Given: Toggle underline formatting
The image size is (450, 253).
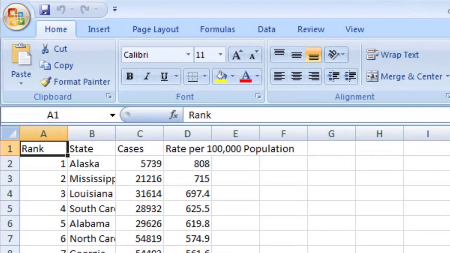Looking at the screenshot, I should [x=164, y=76].
